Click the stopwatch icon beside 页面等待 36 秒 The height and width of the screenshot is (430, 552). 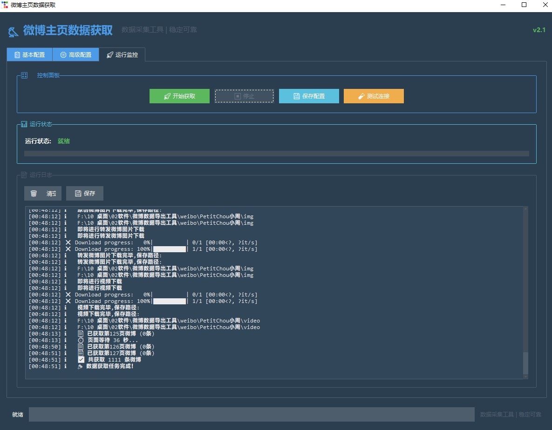[x=81, y=340]
